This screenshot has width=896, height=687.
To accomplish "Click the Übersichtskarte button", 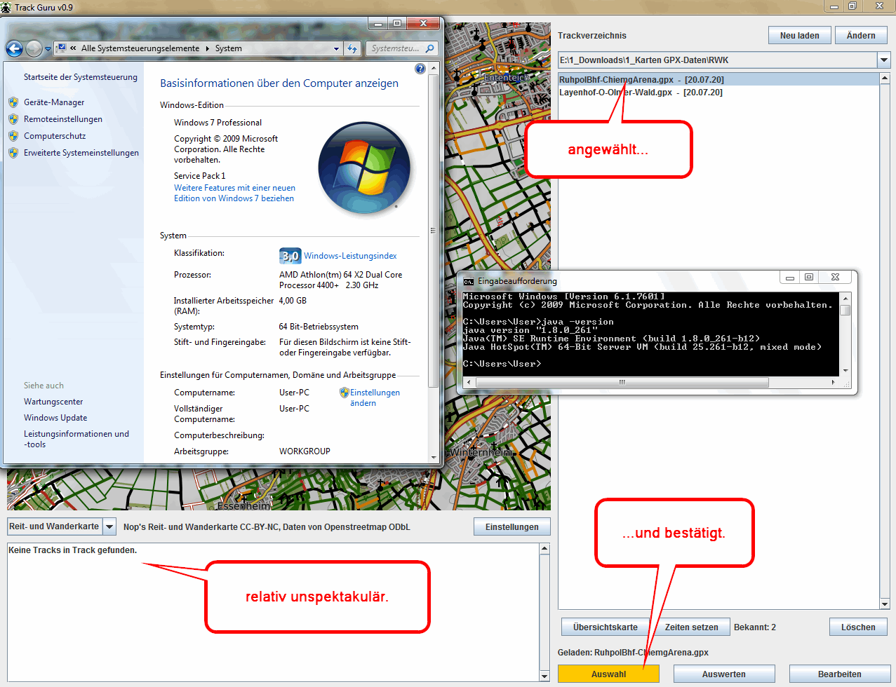I will (x=605, y=627).
